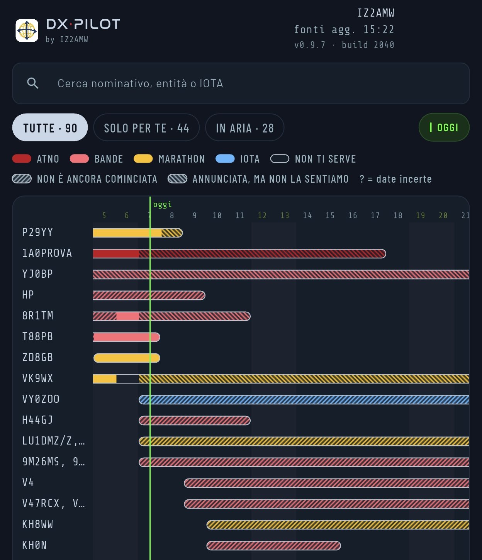This screenshot has width=482, height=560.
Task: Click the YJ0BP hatched timeline bar
Action: pyautogui.click(x=281, y=275)
